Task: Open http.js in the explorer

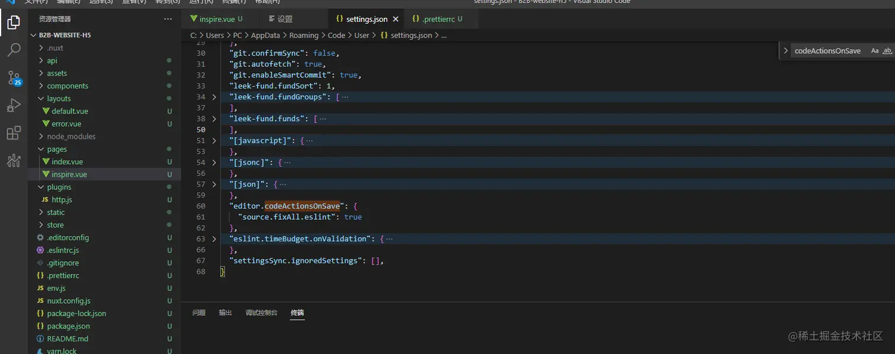Action: (x=104, y=200)
